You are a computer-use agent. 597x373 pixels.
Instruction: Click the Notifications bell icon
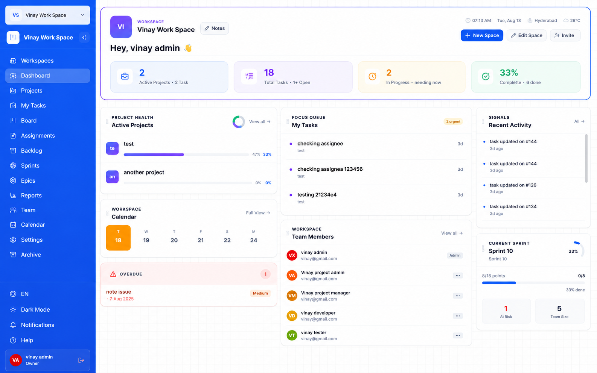point(13,325)
